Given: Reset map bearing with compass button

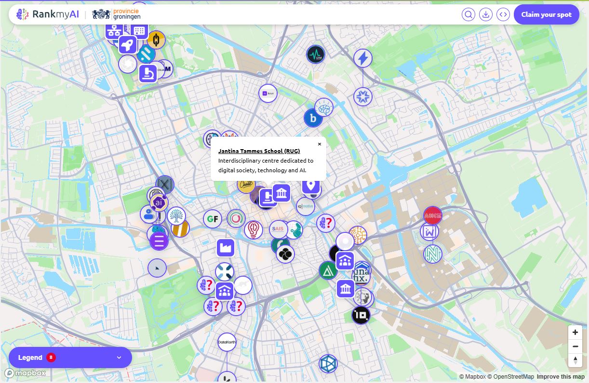Looking at the screenshot, I should tap(575, 360).
